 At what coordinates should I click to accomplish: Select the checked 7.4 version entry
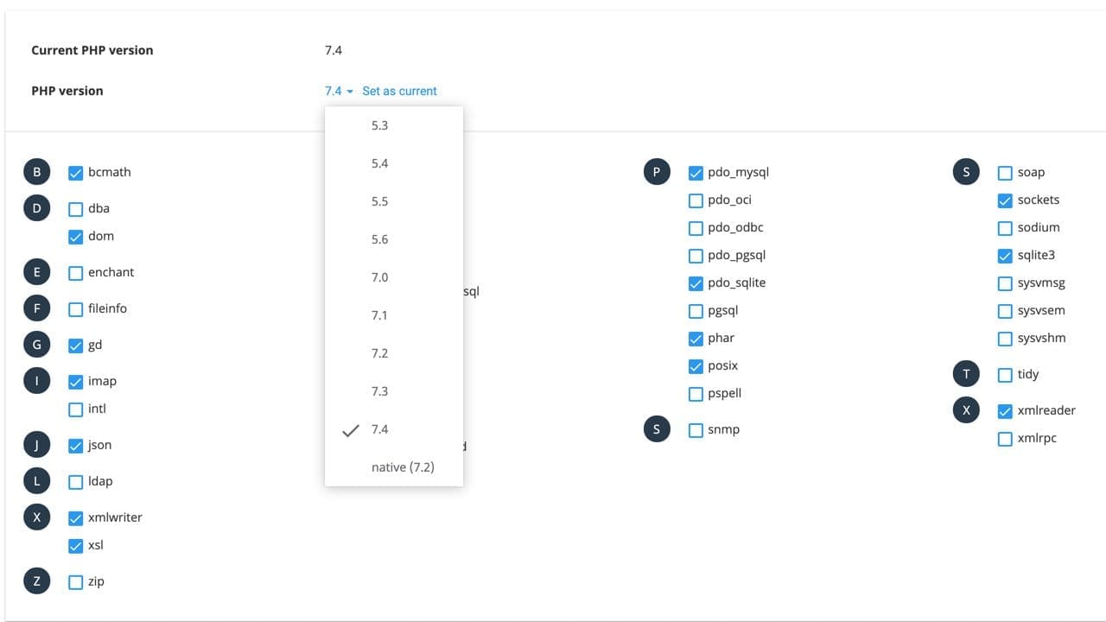coord(379,429)
